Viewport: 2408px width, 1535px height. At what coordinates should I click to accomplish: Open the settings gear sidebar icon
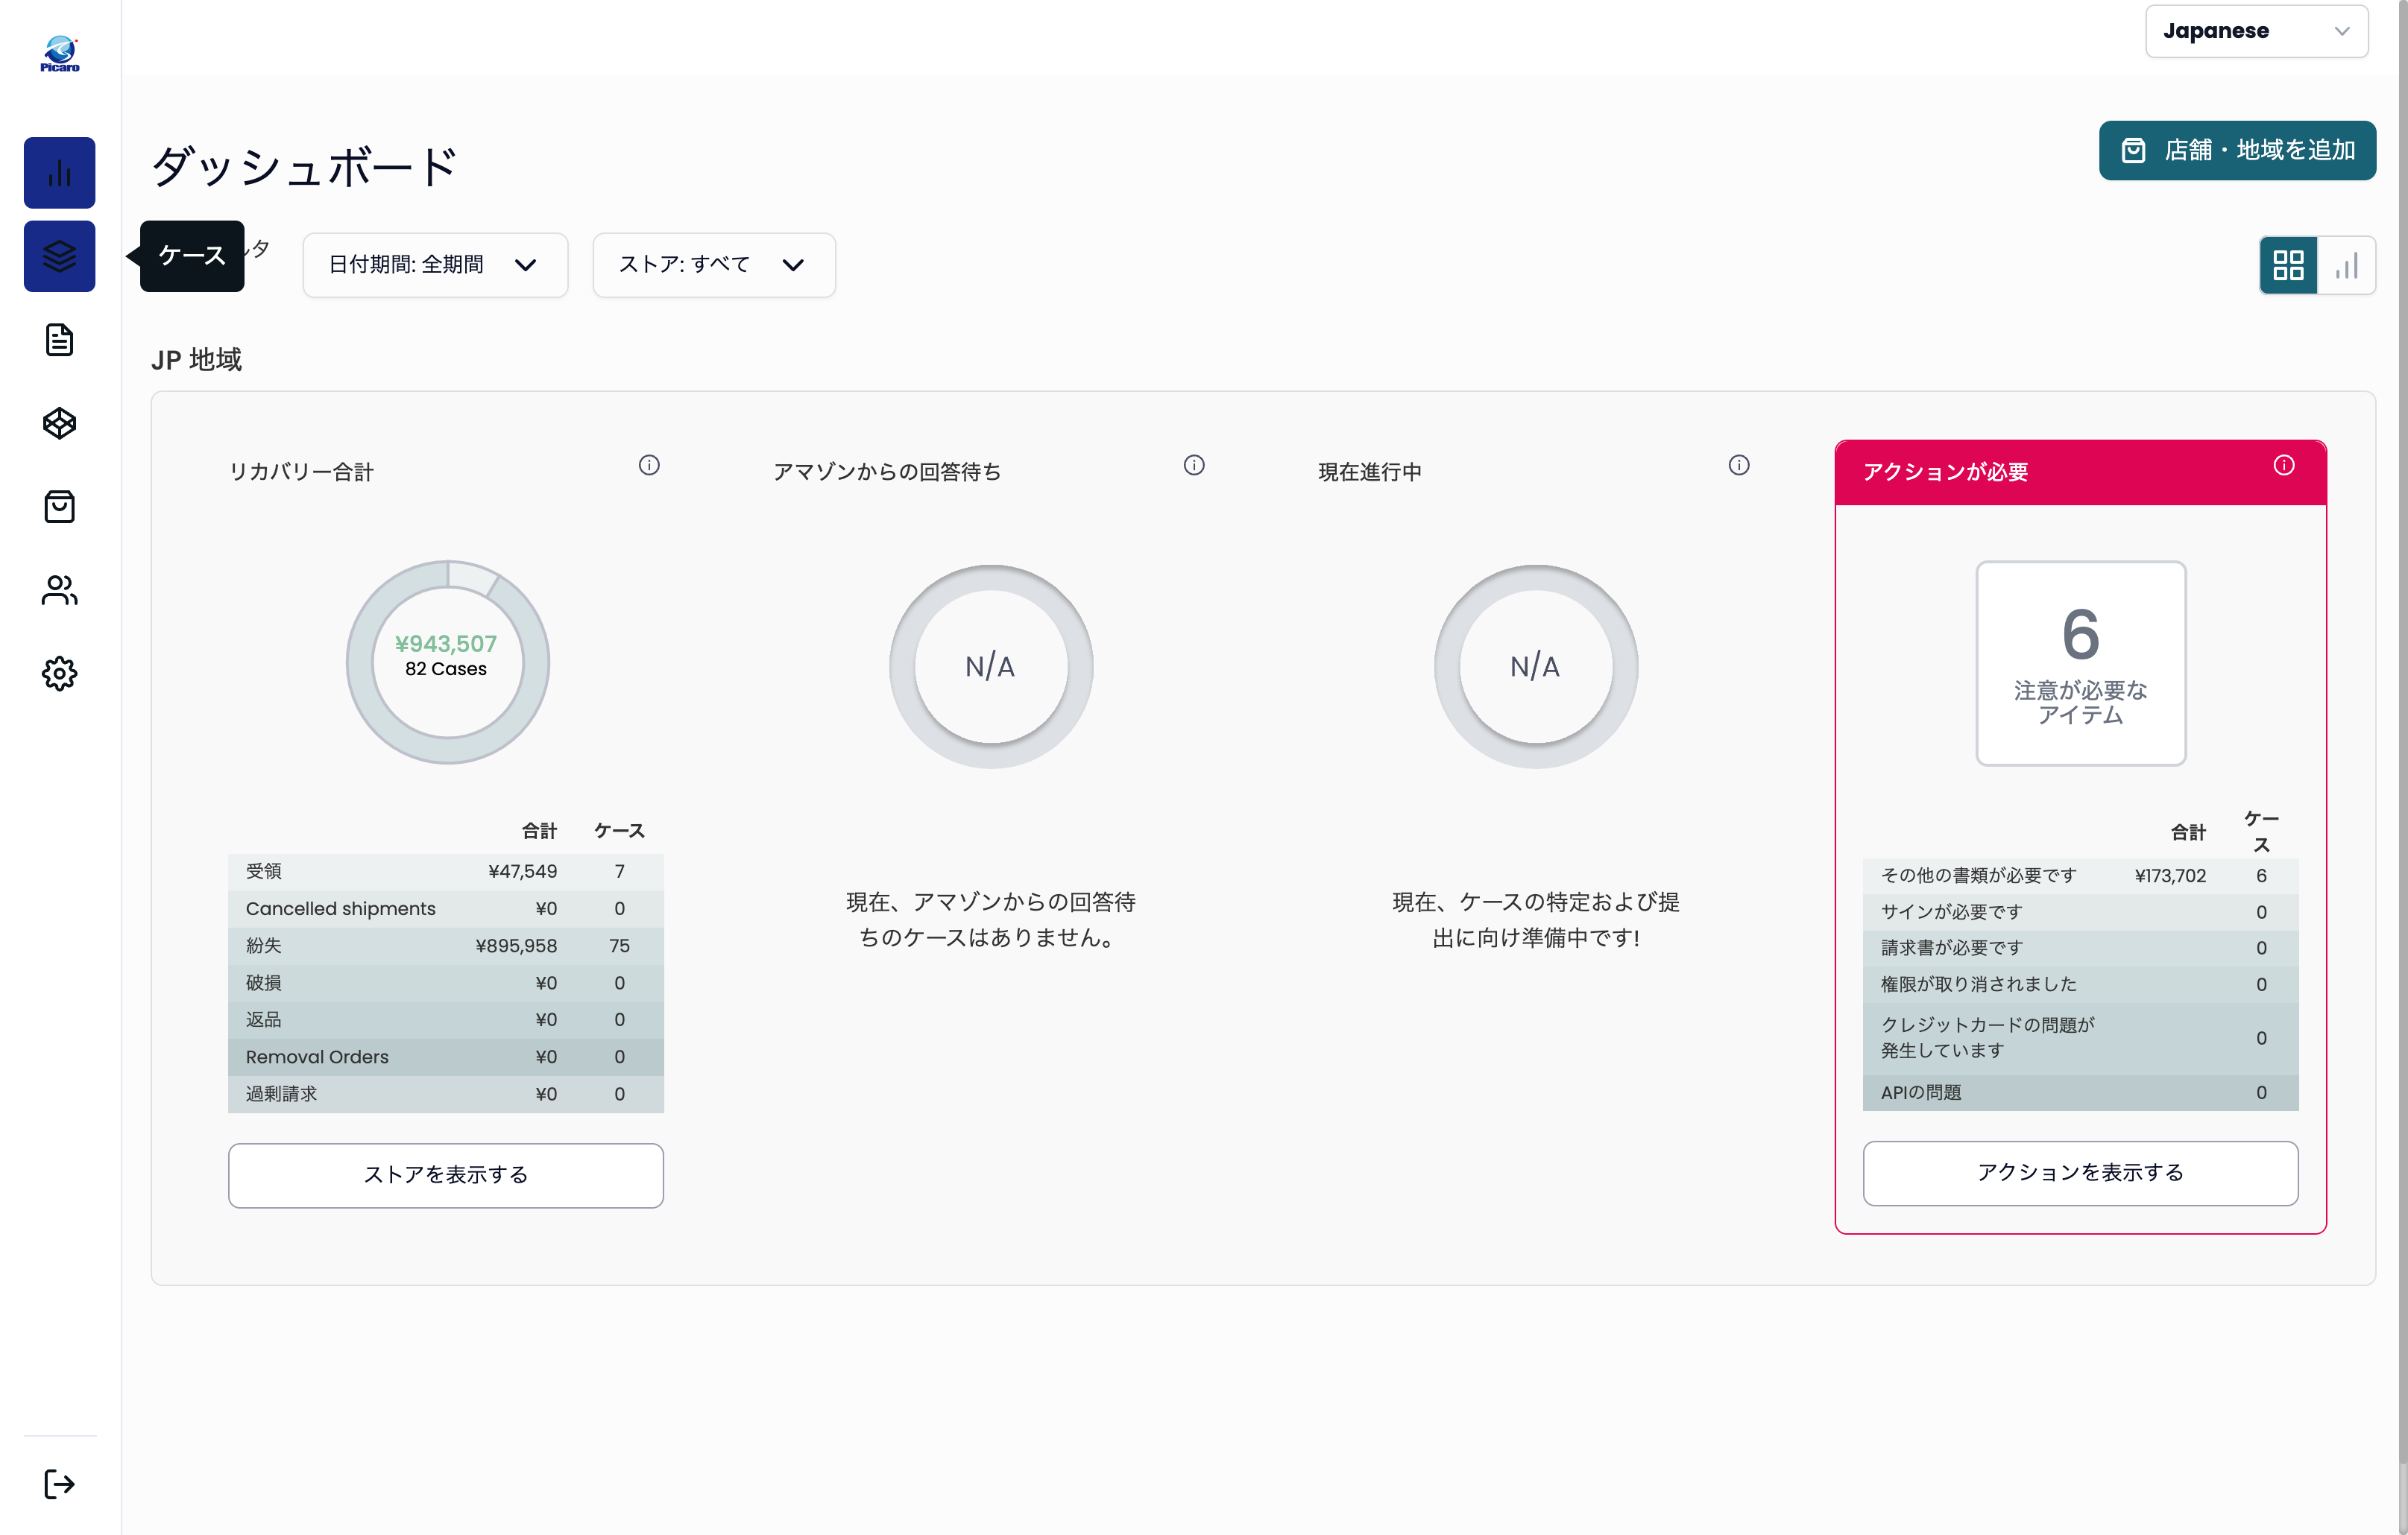tap(59, 674)
